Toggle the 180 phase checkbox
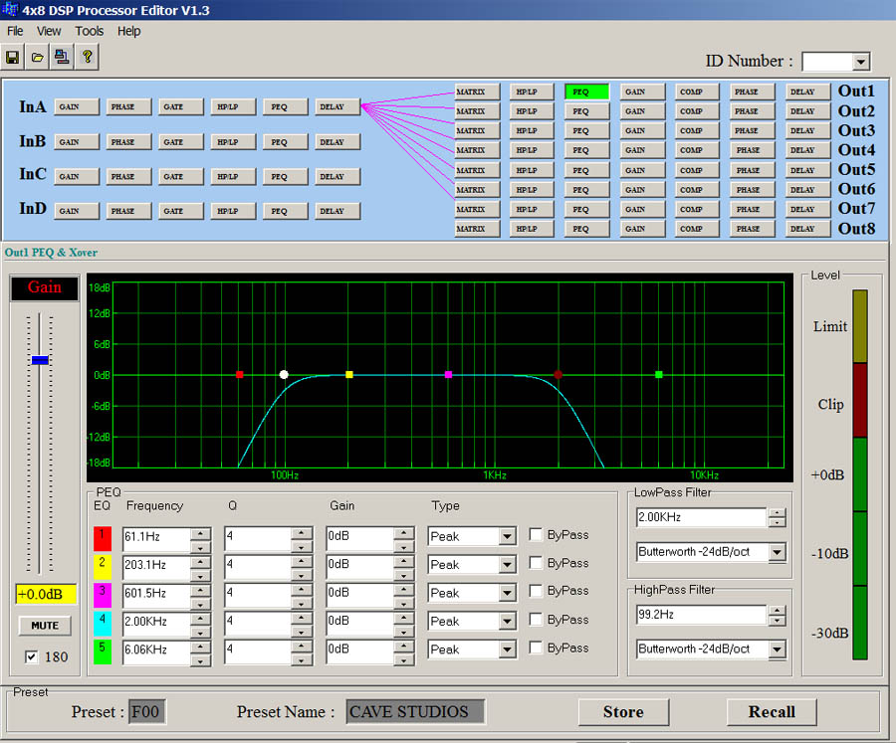Screen dimensions: 896x743 [x=31, y=656]
